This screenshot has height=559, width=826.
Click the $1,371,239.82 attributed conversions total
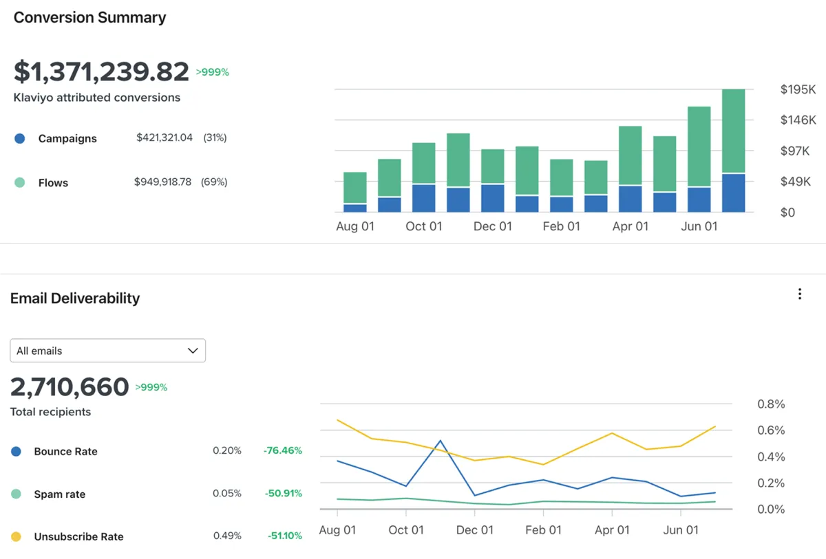pyautogui.click(x=101, y=72)
